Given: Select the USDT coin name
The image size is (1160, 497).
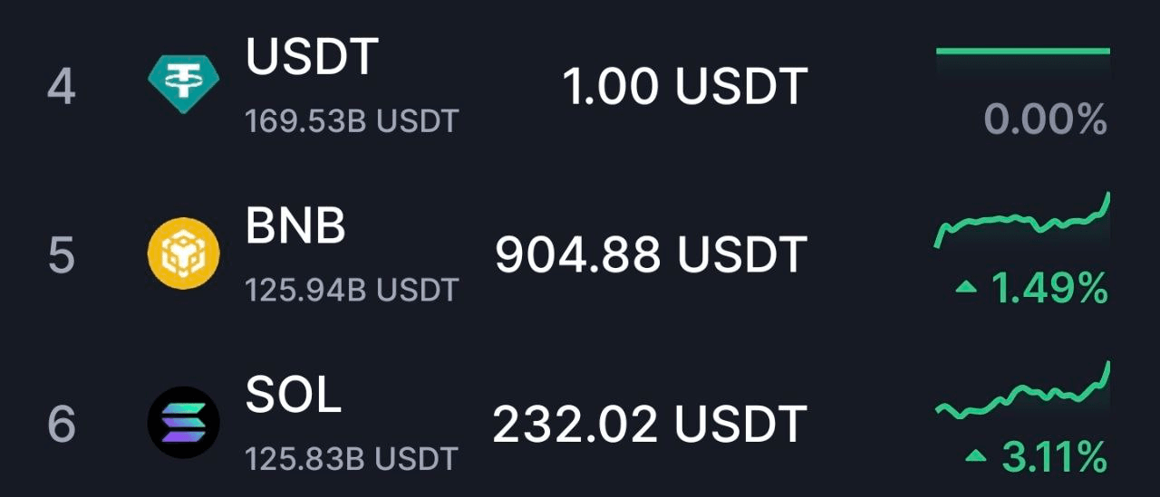Looking at the screenshot, I should (x=312, y=59).
